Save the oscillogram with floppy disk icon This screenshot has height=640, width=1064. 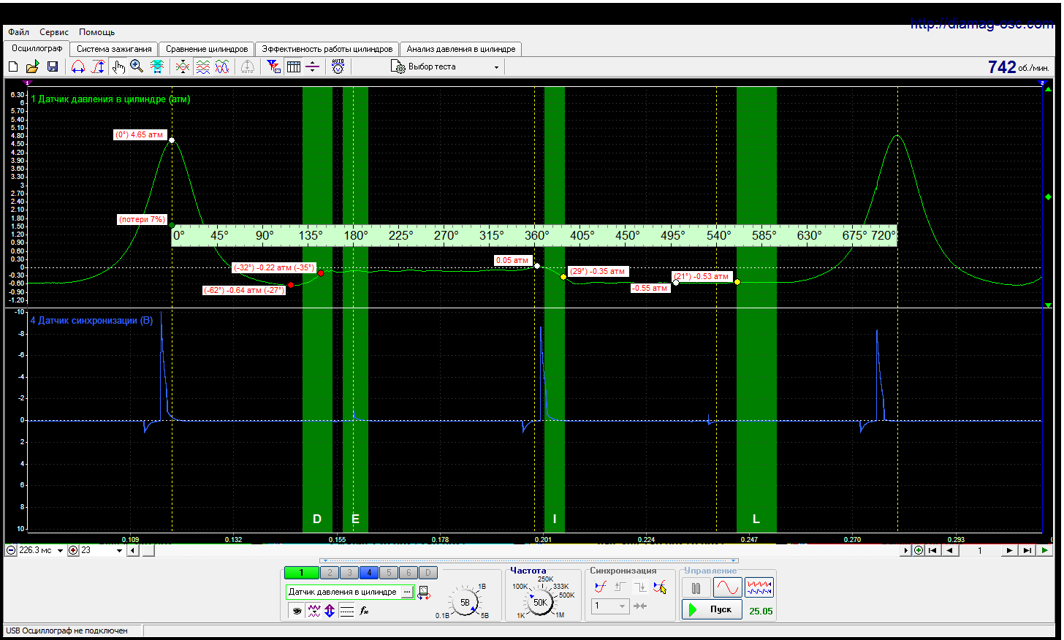point(53,66)
